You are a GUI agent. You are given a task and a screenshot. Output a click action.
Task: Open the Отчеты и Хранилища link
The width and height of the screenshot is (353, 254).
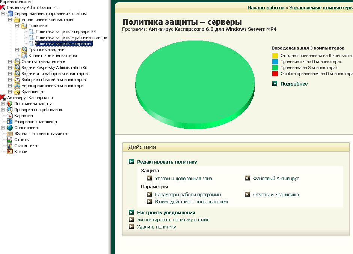click(276, 195)
